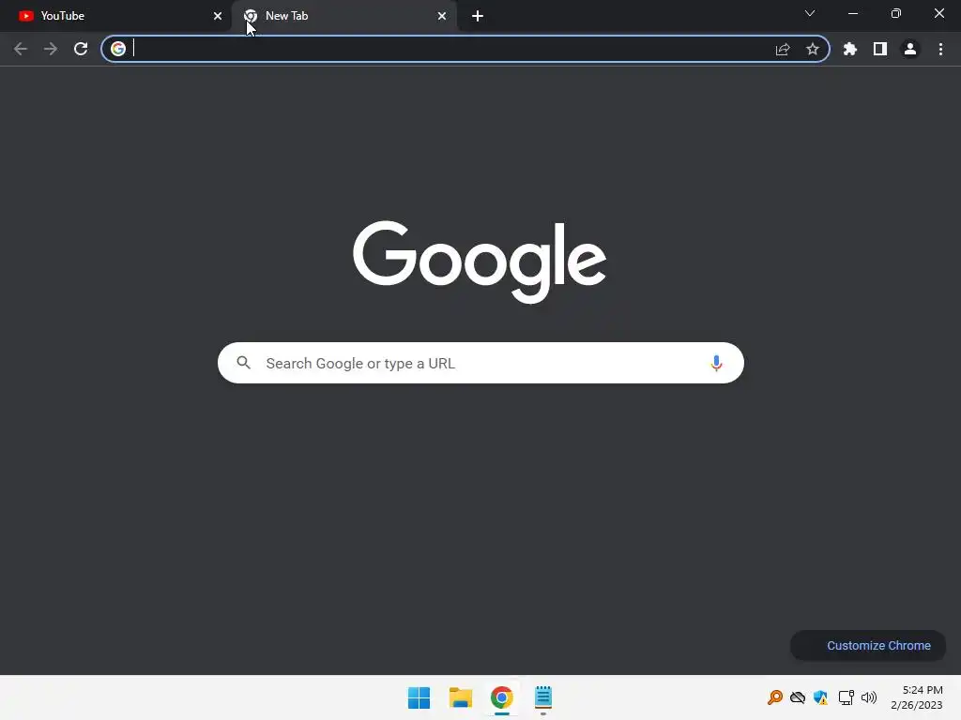Open the profile avatar menu
The image size is (961, 720).
coord(910,49)
